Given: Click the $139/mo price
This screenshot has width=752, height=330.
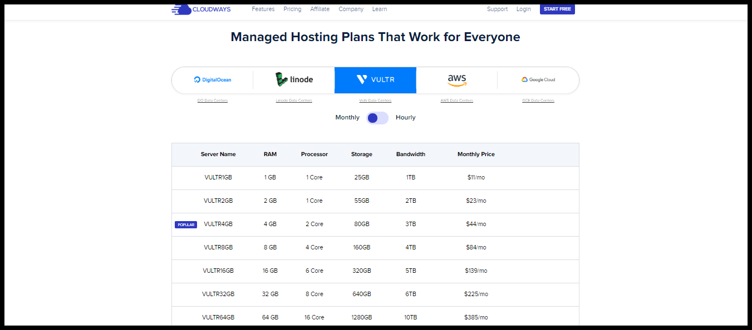Looking at the screenshot, I should 476,271.
